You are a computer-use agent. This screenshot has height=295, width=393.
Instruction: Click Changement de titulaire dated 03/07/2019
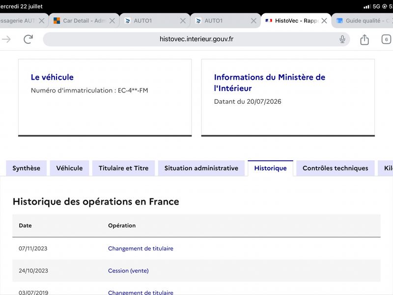140,292
